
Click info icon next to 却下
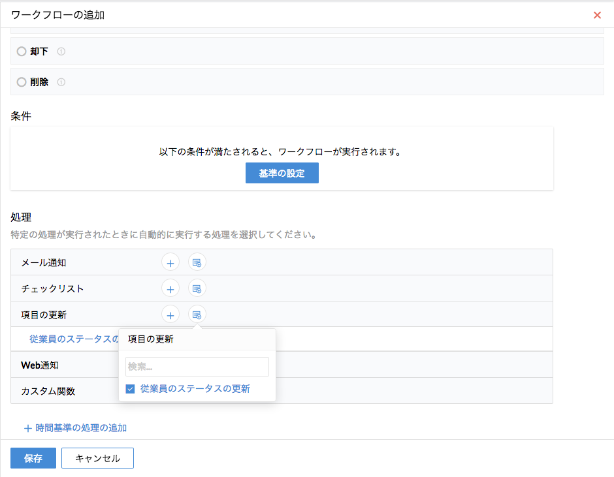[x=61, y=51]
